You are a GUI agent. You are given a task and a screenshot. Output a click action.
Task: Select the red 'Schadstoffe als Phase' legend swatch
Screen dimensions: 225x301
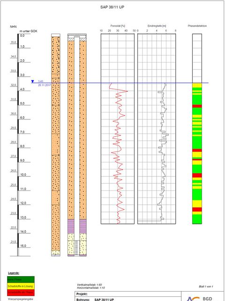pyautogui.click(x=21, y=293)
